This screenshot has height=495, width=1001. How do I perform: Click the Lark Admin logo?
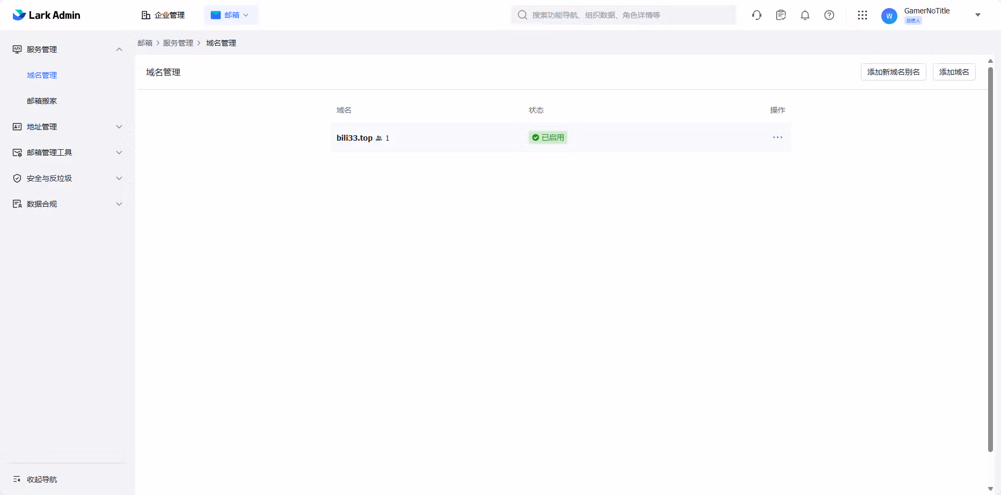46,15
